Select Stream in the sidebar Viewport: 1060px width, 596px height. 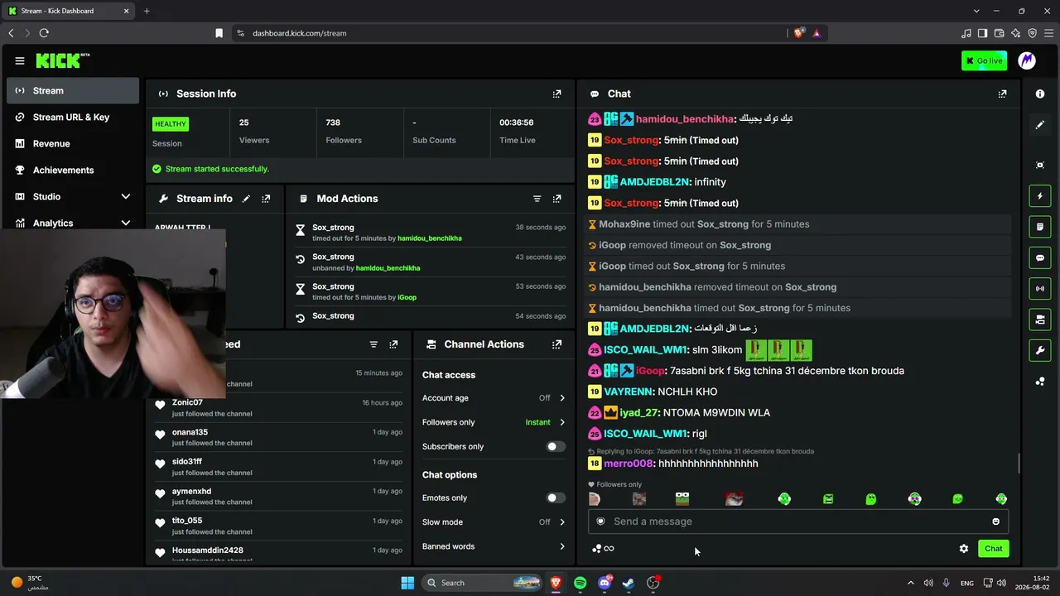[73, 91]
